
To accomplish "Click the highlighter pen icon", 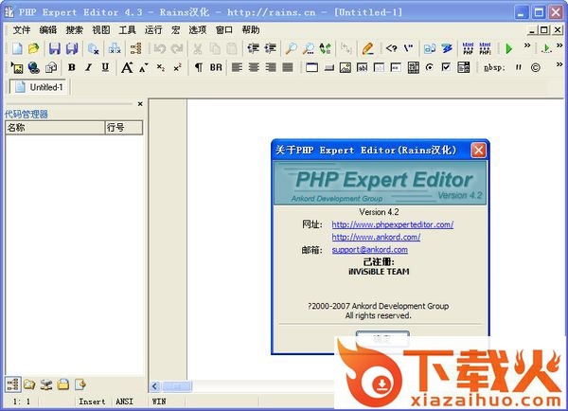I will click(366, 48).
